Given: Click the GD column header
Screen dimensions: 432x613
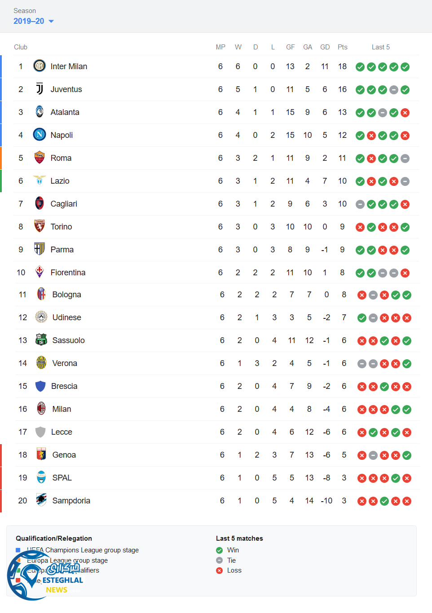Looking at the screenshot, I should (x=325, y=47).
